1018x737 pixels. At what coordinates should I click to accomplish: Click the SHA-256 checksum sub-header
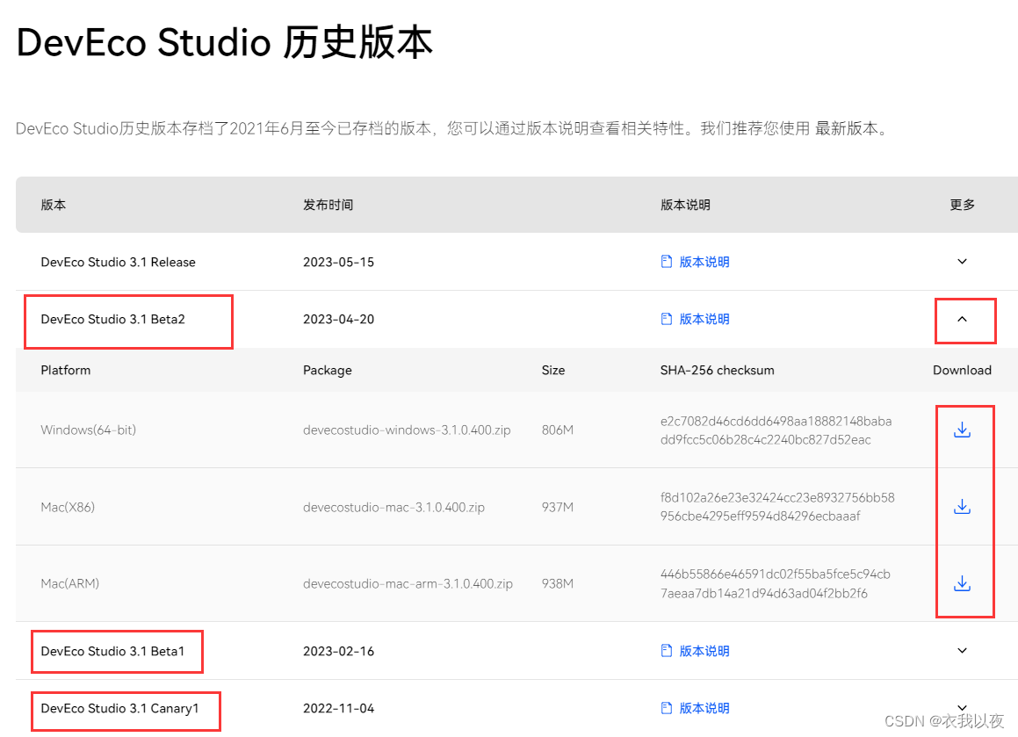click(718, 370)
